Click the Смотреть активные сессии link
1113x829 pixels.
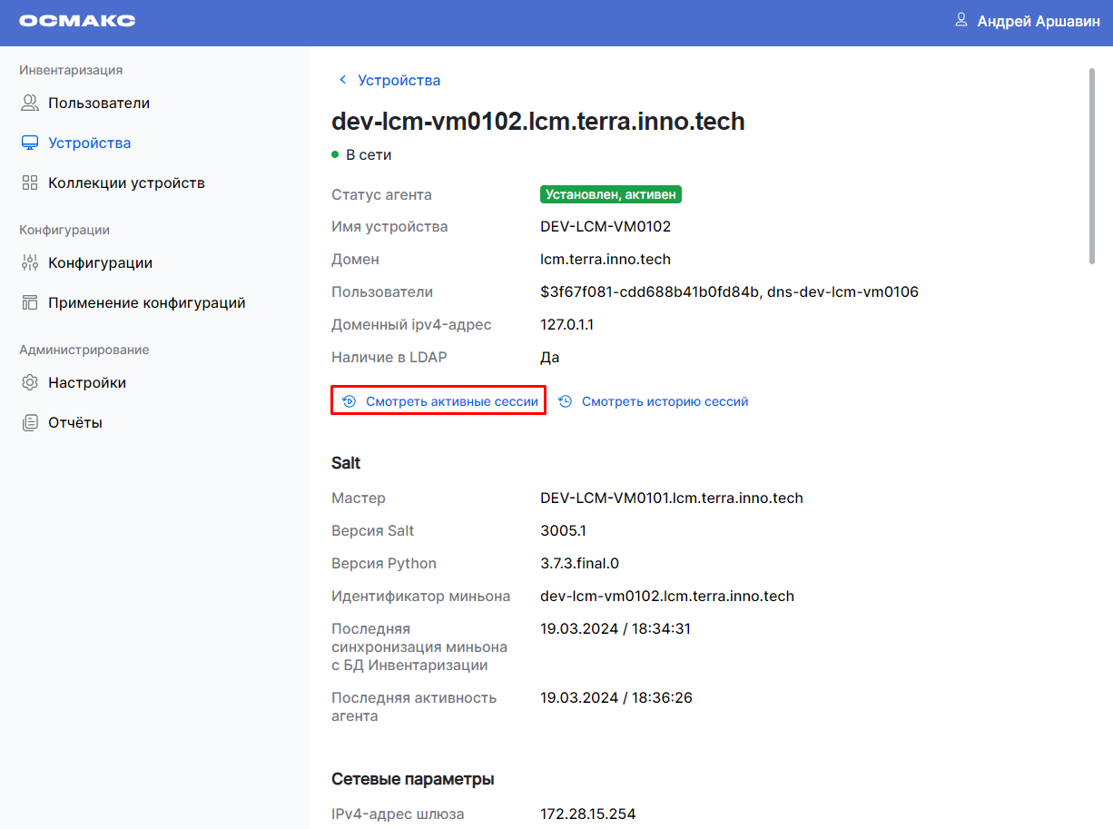[451, 401]
